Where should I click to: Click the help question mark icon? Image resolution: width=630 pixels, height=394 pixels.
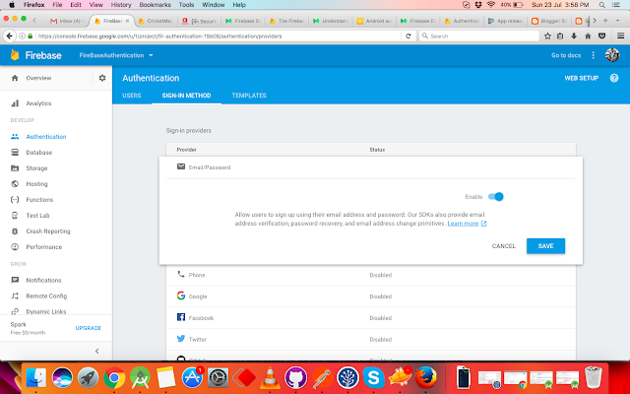pyautogui.click(x=614, y=78)
